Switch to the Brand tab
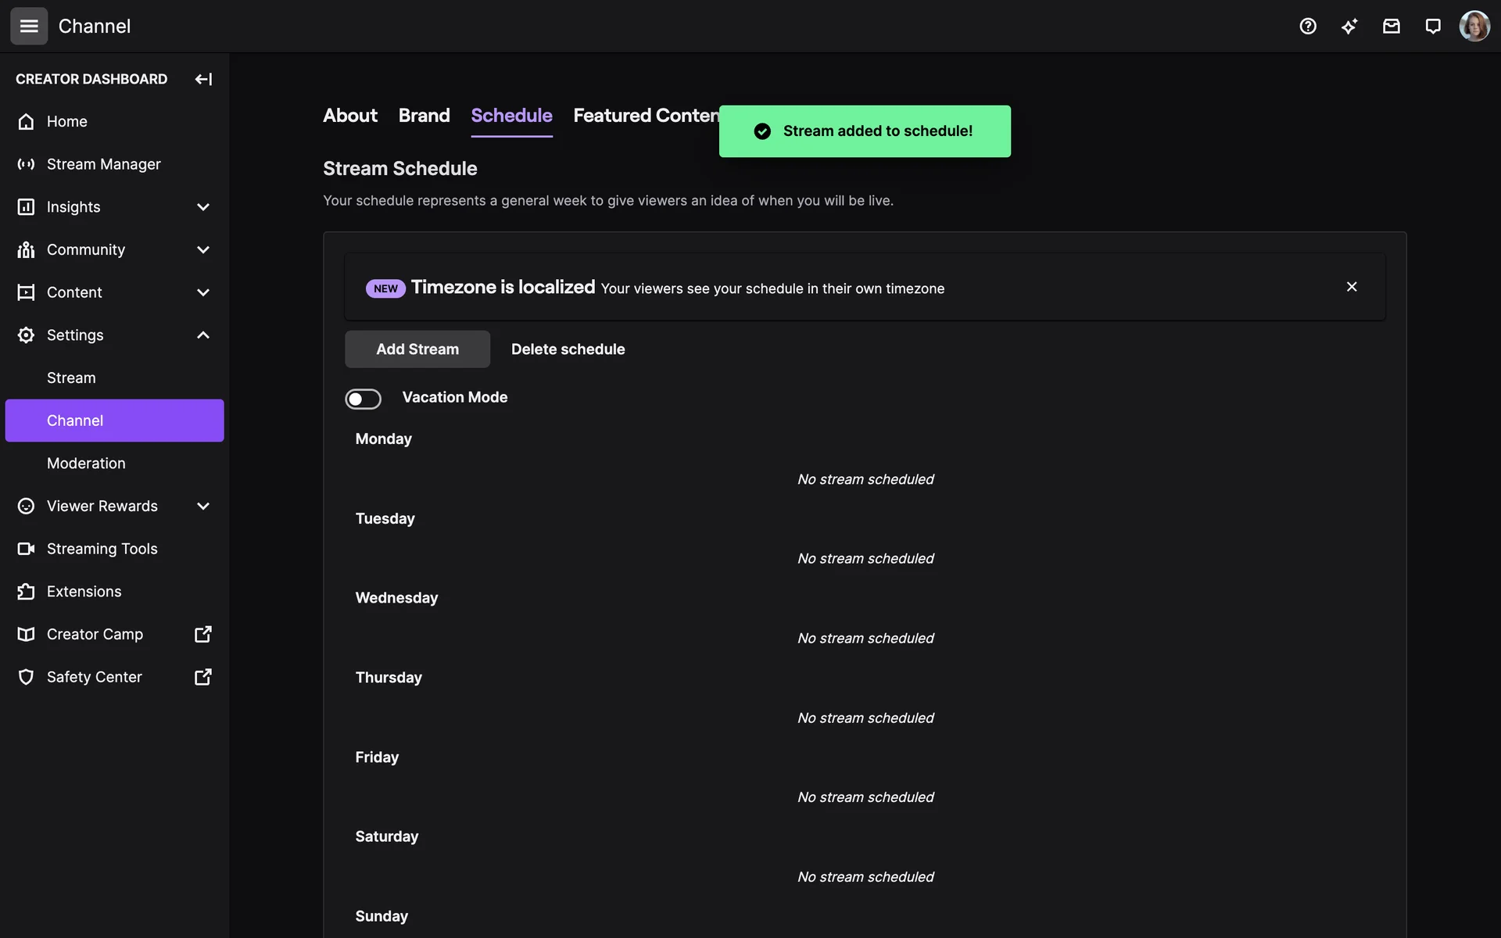This screenshot has height=938, width=1501. click(x=424, y=116)
